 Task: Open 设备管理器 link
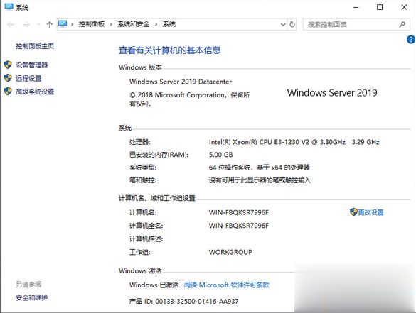[x=31, y=65]
